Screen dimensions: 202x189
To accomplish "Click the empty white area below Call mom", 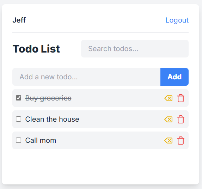I will (x=100, y=166).
